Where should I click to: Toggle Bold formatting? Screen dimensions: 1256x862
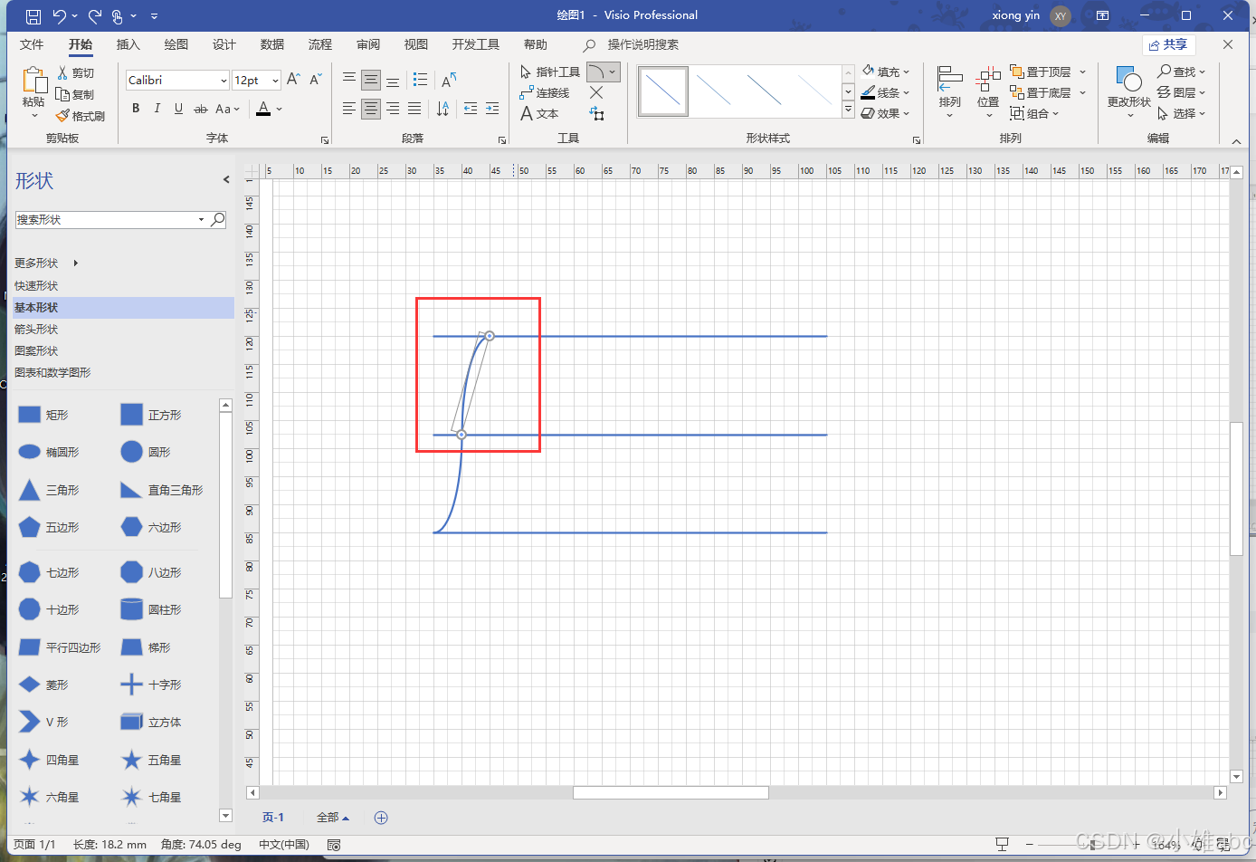click(x=136, y=109)
